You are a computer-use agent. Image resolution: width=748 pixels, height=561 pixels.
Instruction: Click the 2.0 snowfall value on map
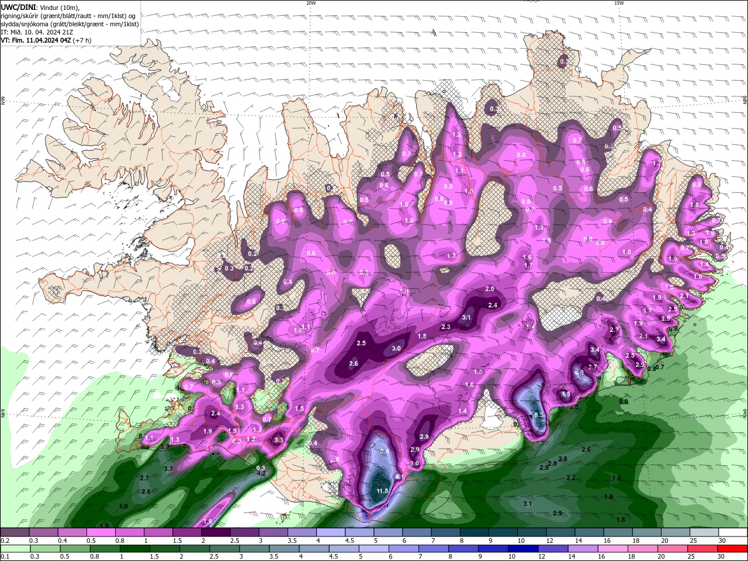pos(490,289)
